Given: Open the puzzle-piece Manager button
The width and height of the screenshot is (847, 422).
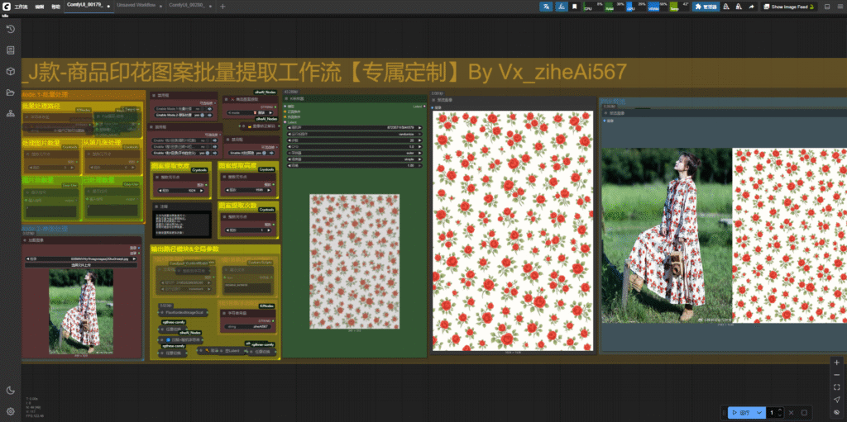Looking at the screenshot, I should point(705,7).
